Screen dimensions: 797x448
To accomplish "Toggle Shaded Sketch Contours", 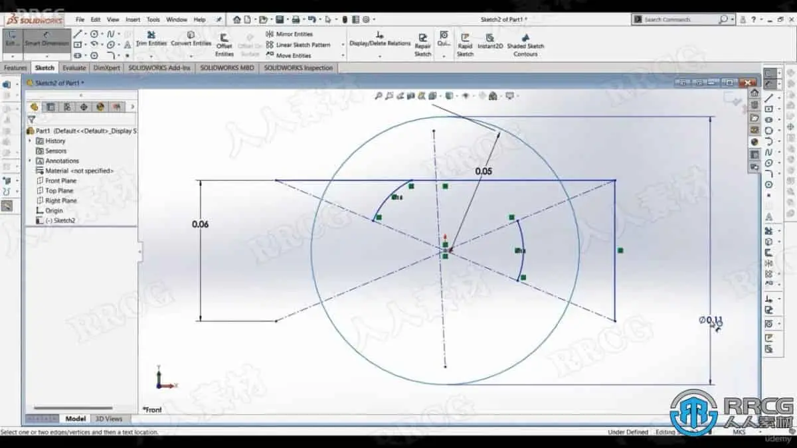I will pos(525,45).
